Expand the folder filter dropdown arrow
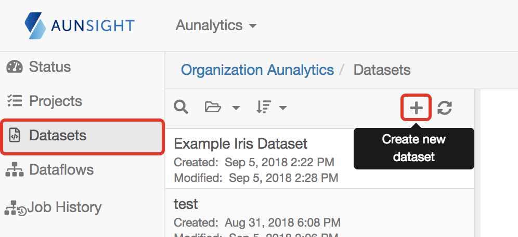This screenshot has height=237, width=518. coord(236,108)
